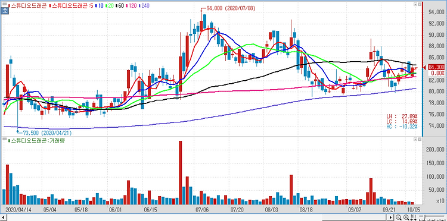The height and width of the screenshot is (221, 447).
Task: Click the 05/04 date axis label
Action: (49, 209)
